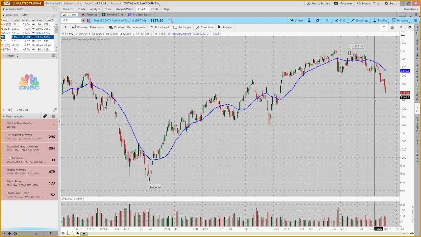Pop out the Trader TV window
The width and height of the screenshot is (421, 237).
coord(55,110)
